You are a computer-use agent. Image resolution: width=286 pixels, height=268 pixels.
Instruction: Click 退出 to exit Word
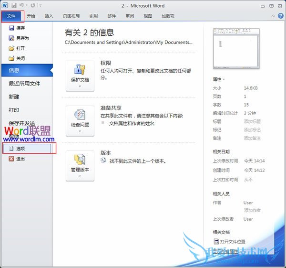coord(17,159)
